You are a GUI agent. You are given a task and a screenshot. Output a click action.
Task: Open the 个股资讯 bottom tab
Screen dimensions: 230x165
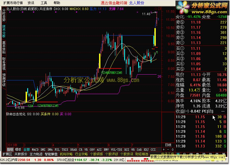(x=127, y=154)
